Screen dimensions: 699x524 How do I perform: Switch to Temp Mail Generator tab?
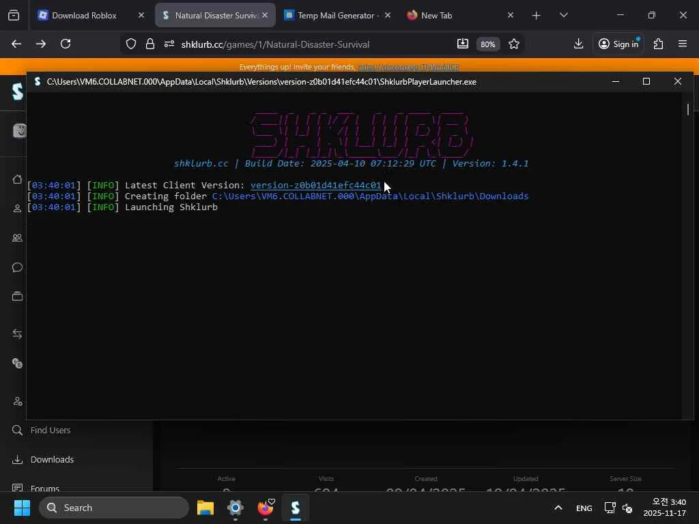pyautogui.click(x=332, y=16)
